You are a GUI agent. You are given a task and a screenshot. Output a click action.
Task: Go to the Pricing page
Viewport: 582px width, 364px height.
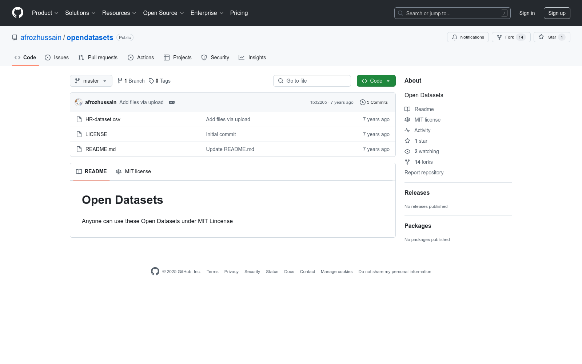click(x=239, y=13)
